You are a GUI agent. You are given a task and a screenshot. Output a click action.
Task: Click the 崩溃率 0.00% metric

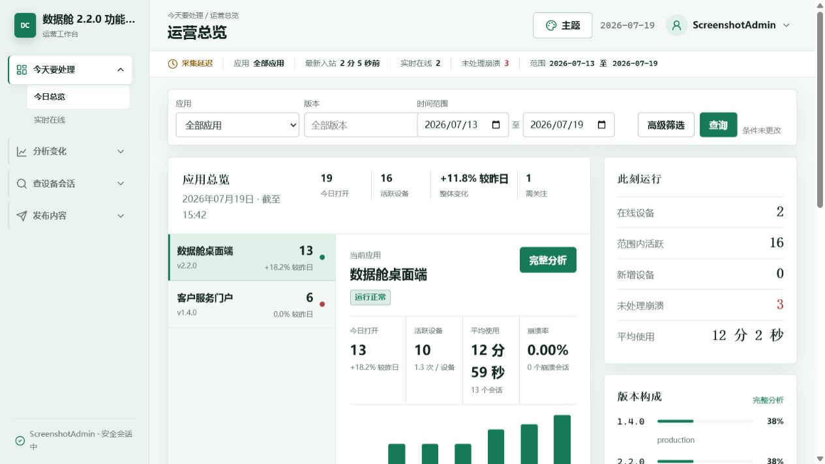tap(548, 349)
